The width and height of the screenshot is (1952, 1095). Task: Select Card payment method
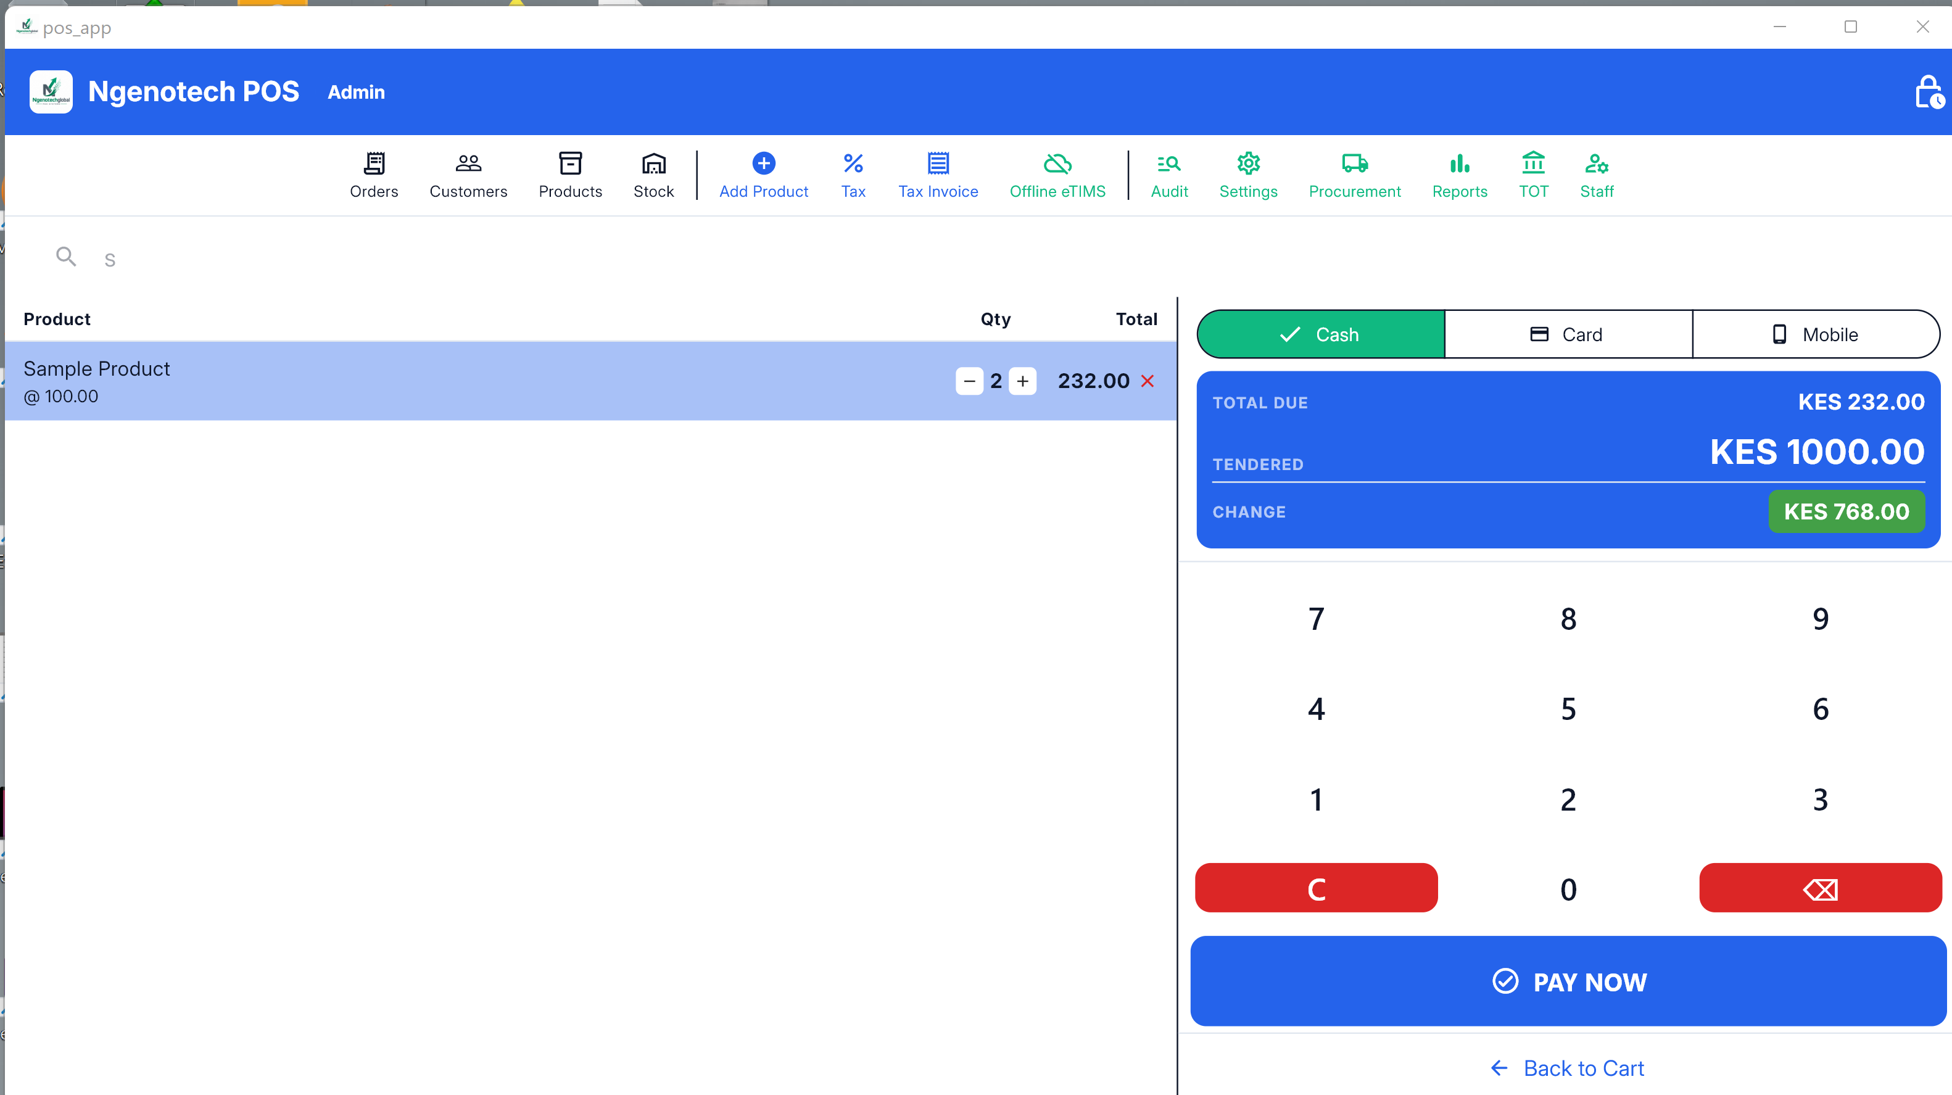click(1568, 334)
